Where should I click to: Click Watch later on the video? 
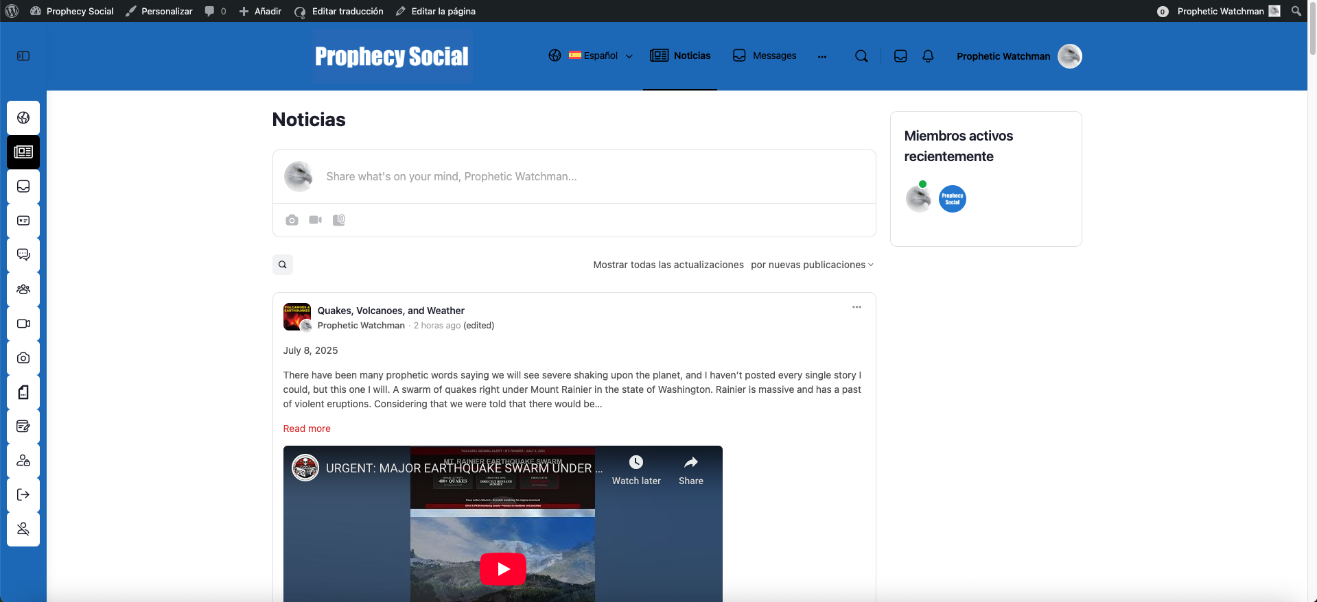coord(636,470)
